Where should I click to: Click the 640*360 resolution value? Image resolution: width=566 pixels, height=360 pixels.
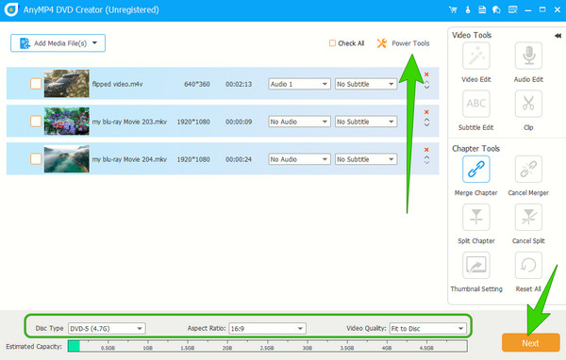point(197,84)
